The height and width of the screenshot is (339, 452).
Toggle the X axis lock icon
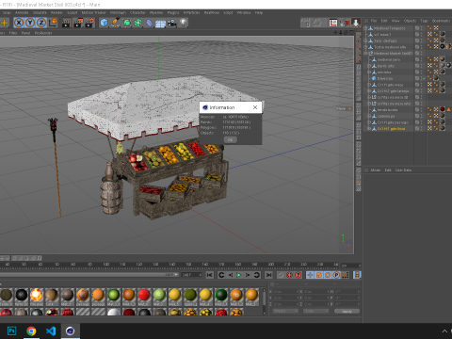point(19,23)
